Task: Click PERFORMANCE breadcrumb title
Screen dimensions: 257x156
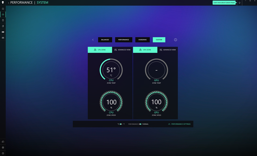Action: [22, 3]
